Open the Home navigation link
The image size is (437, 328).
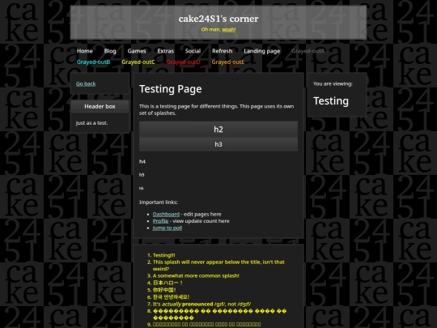(x=84, y=51)
